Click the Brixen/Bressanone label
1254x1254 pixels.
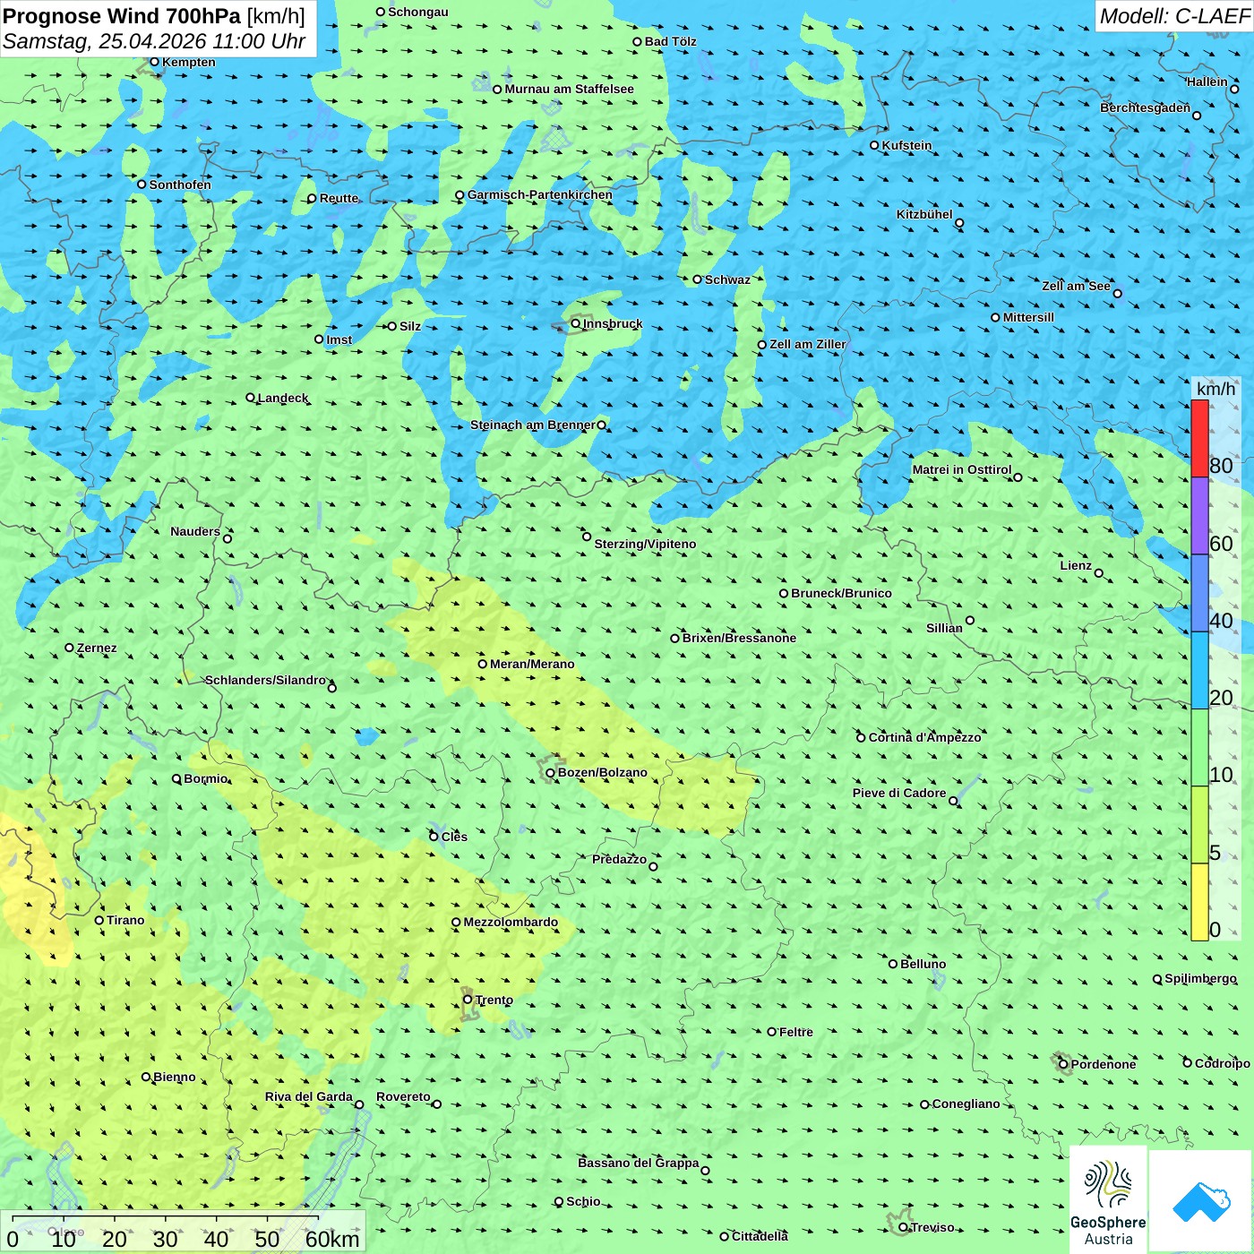click(x=739, y=638)
